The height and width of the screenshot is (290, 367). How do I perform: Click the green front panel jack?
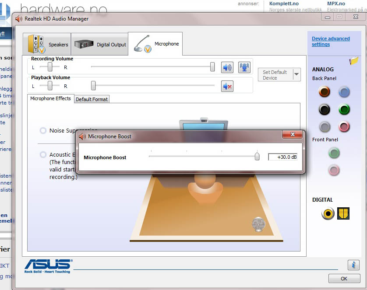[x=334, y=153]
